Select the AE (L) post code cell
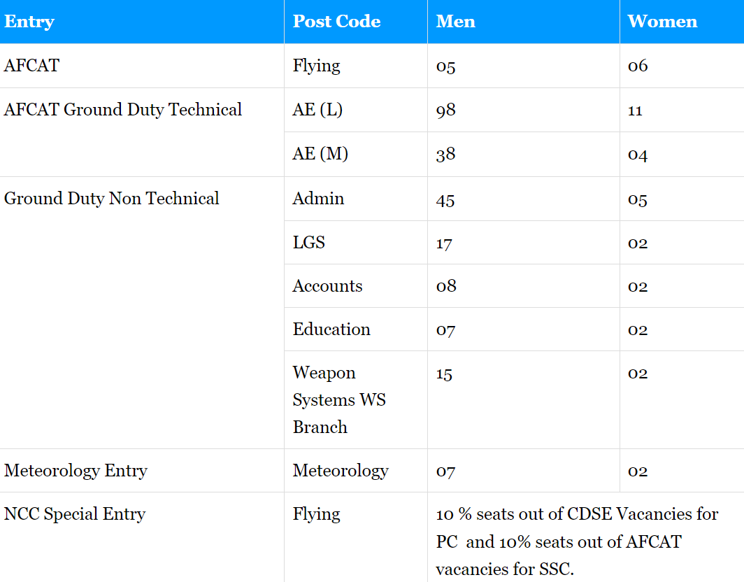744x582 pixels. pyautogui.click(x=317, y=110)
